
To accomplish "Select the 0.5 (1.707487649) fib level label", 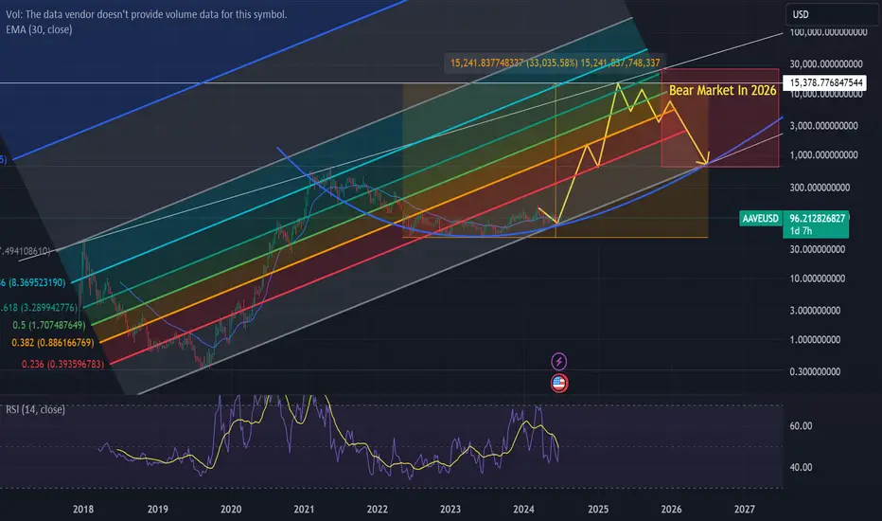I will 49,325.
